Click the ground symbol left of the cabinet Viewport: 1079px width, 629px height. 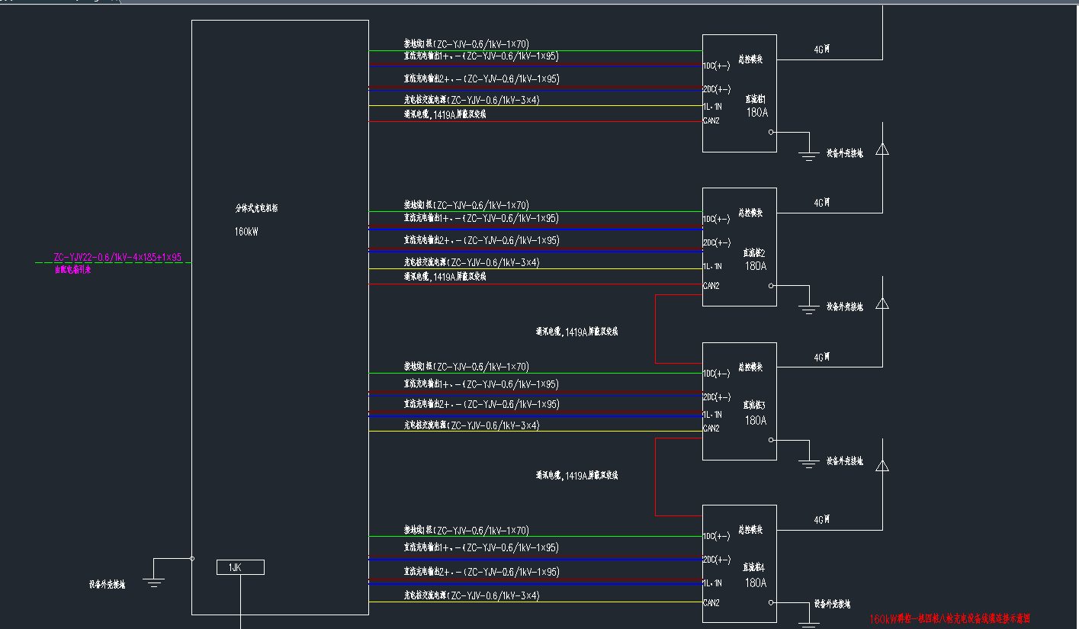154,582
